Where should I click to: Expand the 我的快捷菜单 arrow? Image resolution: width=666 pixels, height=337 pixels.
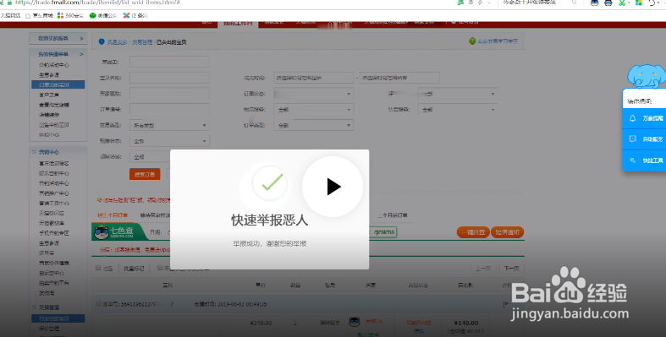tap(81, 54)
